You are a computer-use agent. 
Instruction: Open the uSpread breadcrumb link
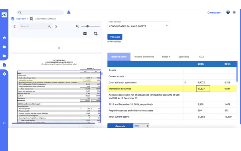(21, 19)
